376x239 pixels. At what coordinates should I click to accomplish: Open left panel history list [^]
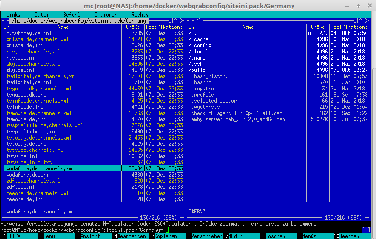tap(176, 21)
